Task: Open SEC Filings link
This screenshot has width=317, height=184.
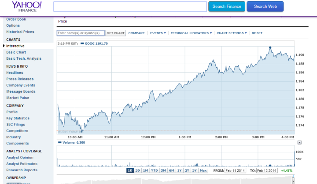Action: click(x=16, y=124)
